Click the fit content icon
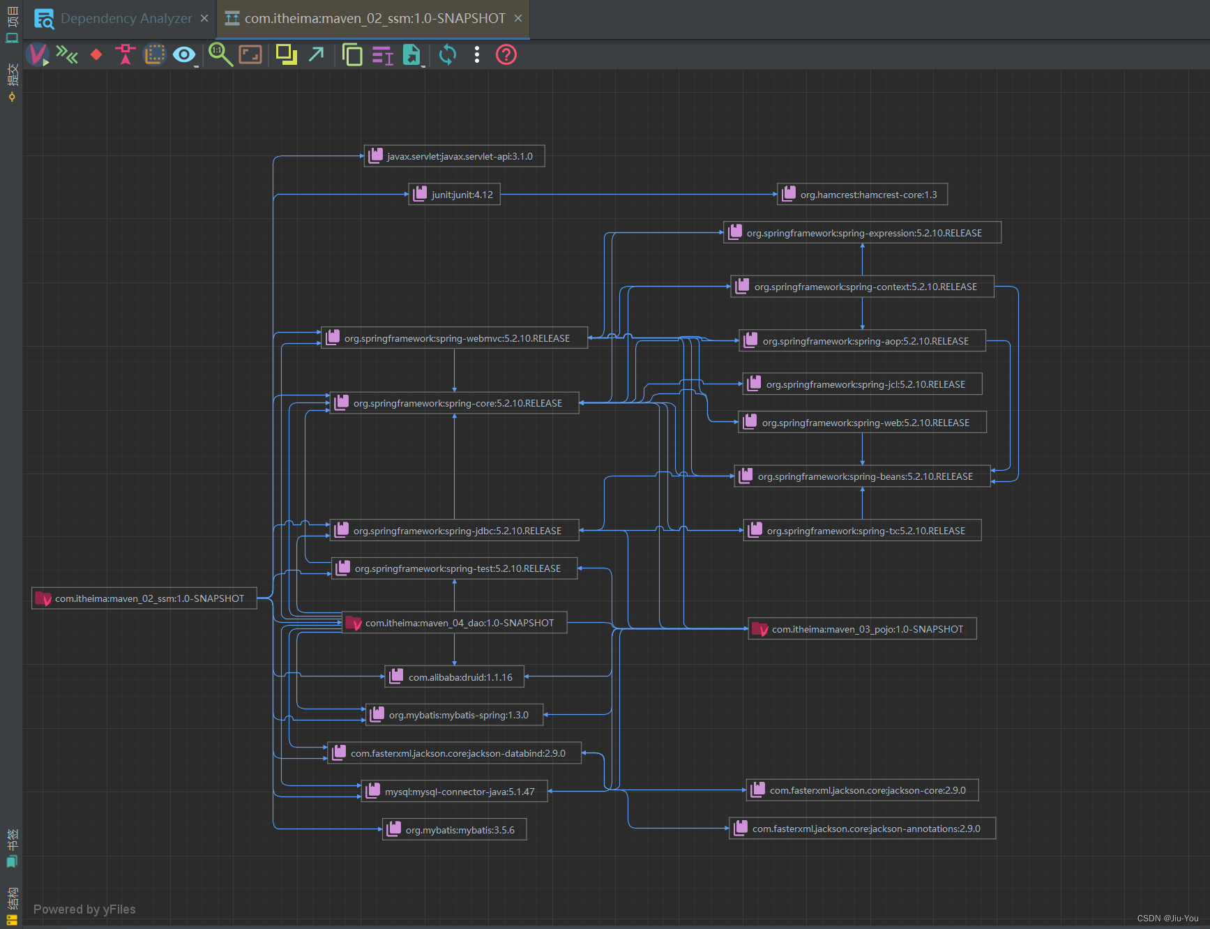This screenshot has height=929, width=1210. point(250,54)
